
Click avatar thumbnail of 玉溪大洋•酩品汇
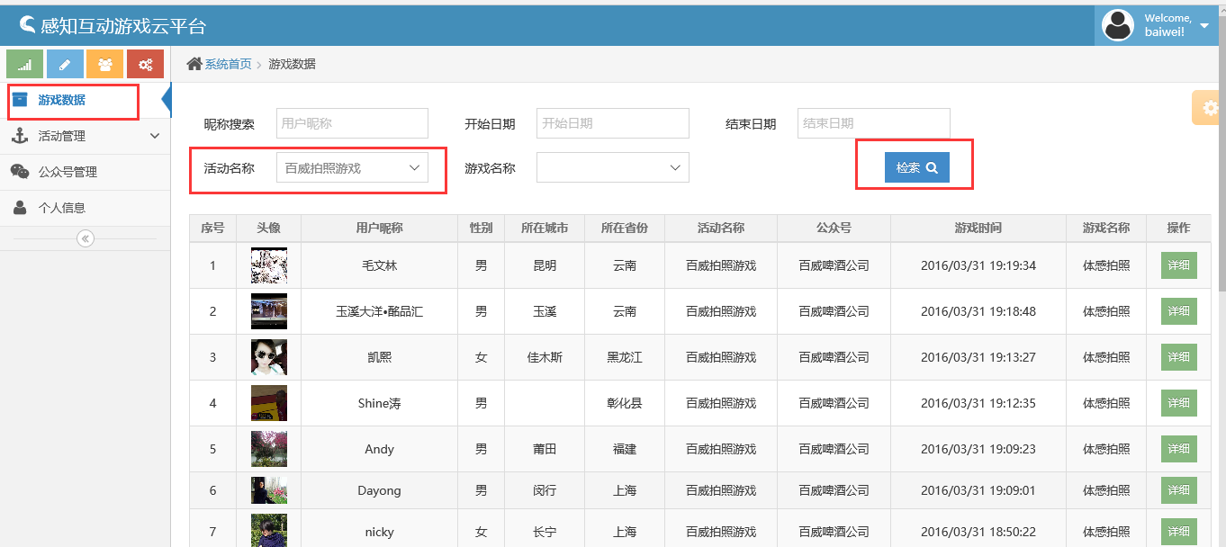269,311
